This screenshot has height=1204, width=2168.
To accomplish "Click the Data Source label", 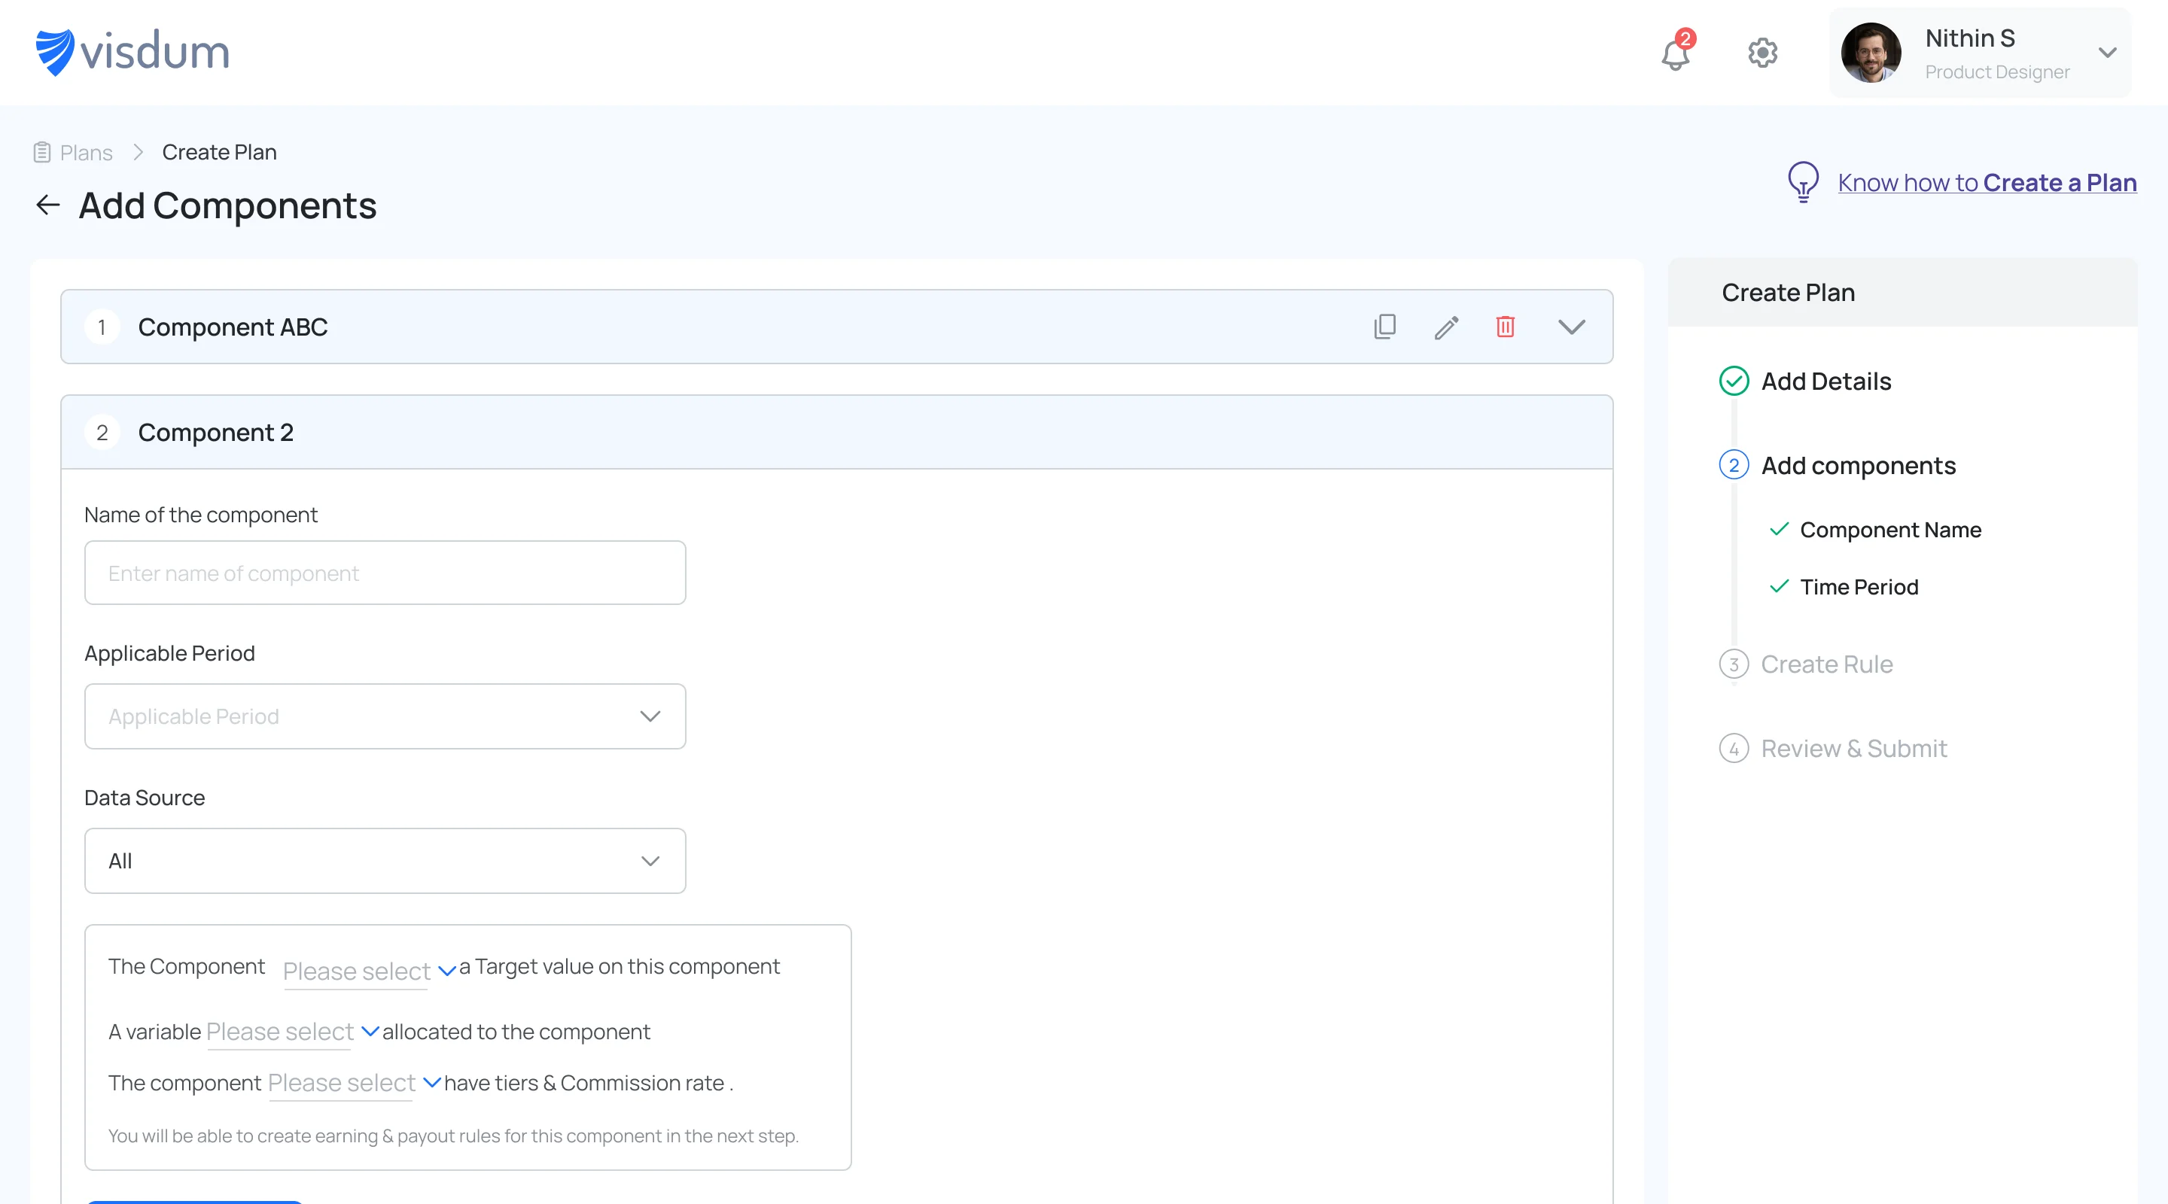I will click(x=144, y=798).
